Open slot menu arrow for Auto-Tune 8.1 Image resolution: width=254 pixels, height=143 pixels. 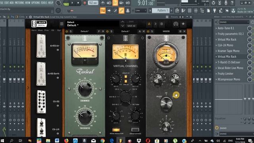coord(216,28)
